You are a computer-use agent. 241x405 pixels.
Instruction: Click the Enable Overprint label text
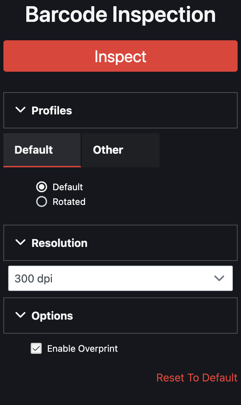pos(82,349)
